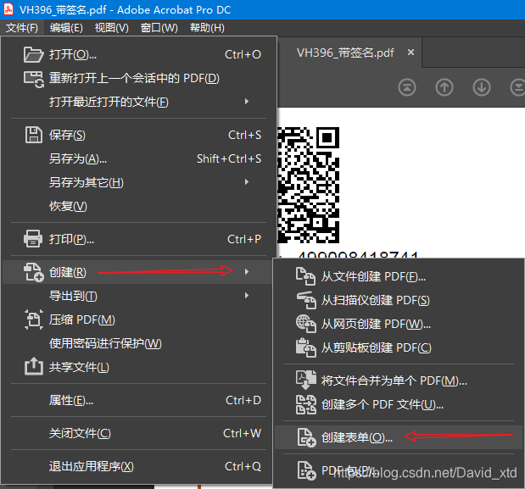Click the create multiple PDF files icon

305,405
